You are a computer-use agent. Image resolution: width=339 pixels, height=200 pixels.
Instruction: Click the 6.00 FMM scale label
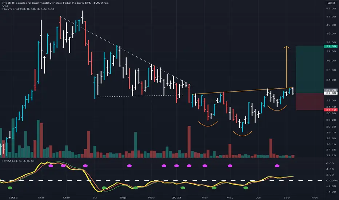pos(330,163)
